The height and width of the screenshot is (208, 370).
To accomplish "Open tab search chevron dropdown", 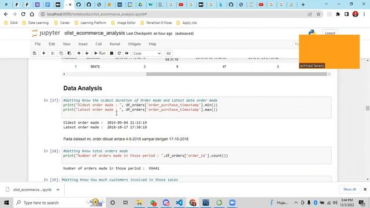I will (x=326, y=4).
